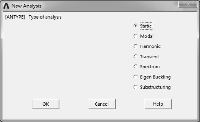Open the Help for analysis types
Image resolution: width=200 pixels, height=122 pixels.
point(158,104)
